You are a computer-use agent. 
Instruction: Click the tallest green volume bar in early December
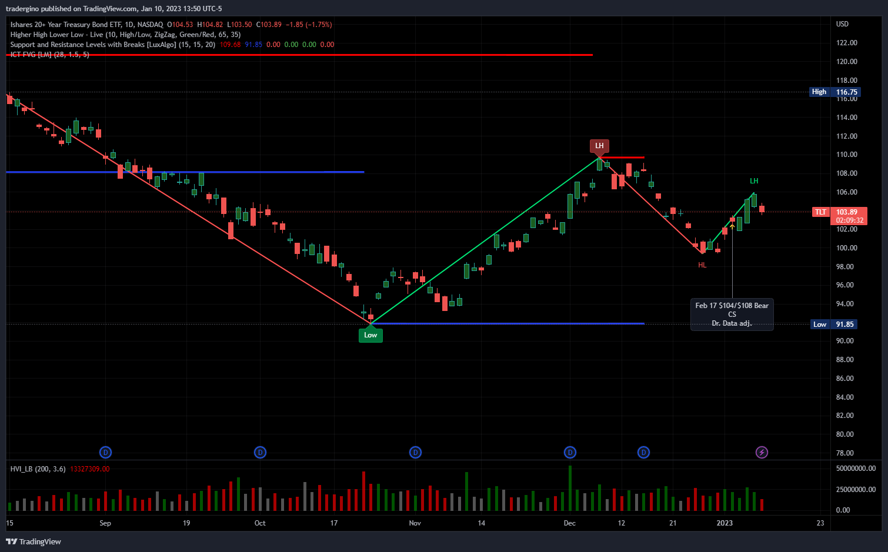pos(570,488)
